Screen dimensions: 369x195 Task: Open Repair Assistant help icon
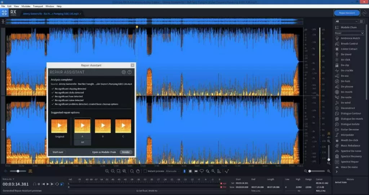coord(129,72)
